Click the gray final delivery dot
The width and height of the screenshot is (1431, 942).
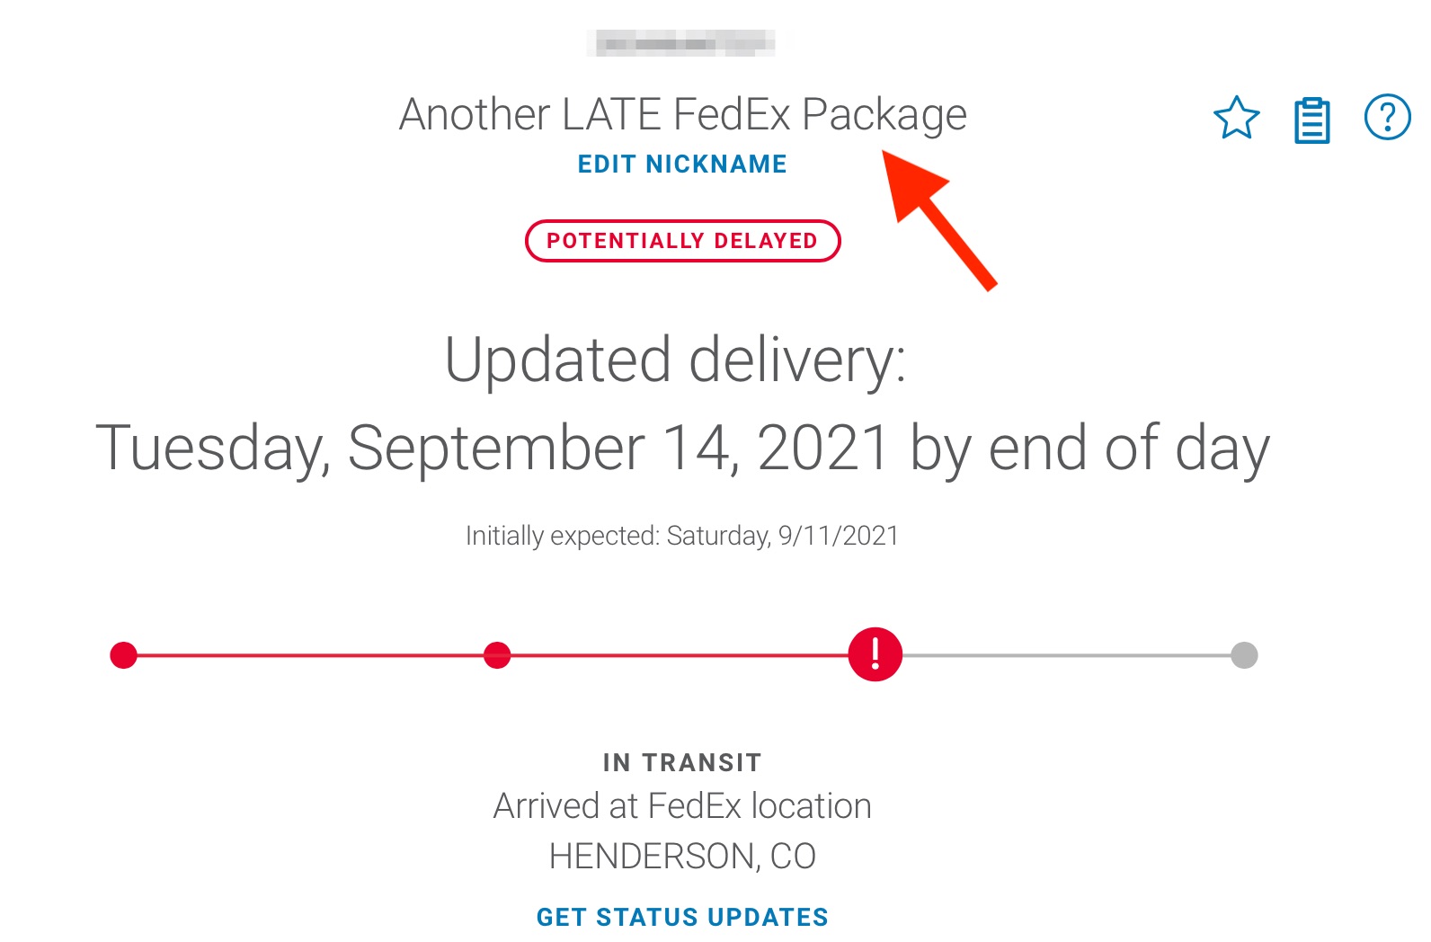click(x=1244, y=655)
